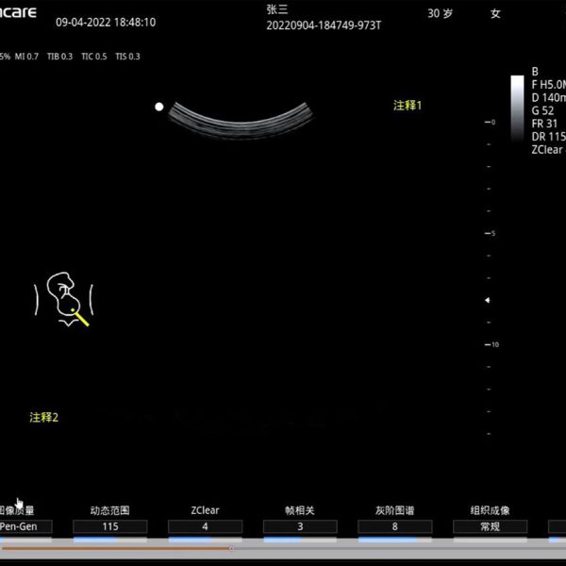Select the 注释1 annotation label
Image resolution: width=566 pixels, height=566 pixels.
pyautogui.click(x=408, y=106)
